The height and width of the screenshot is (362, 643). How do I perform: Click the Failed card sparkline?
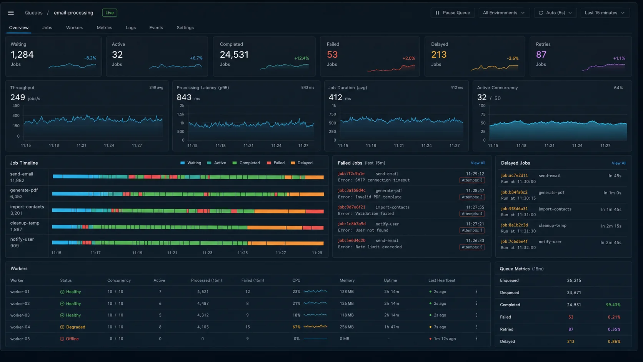click(391, 68)
